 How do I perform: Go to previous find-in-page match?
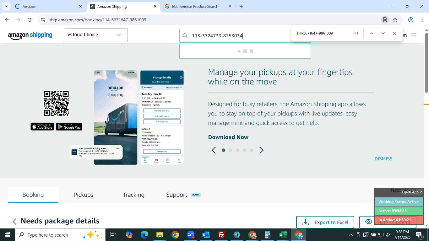click(372, 33)
